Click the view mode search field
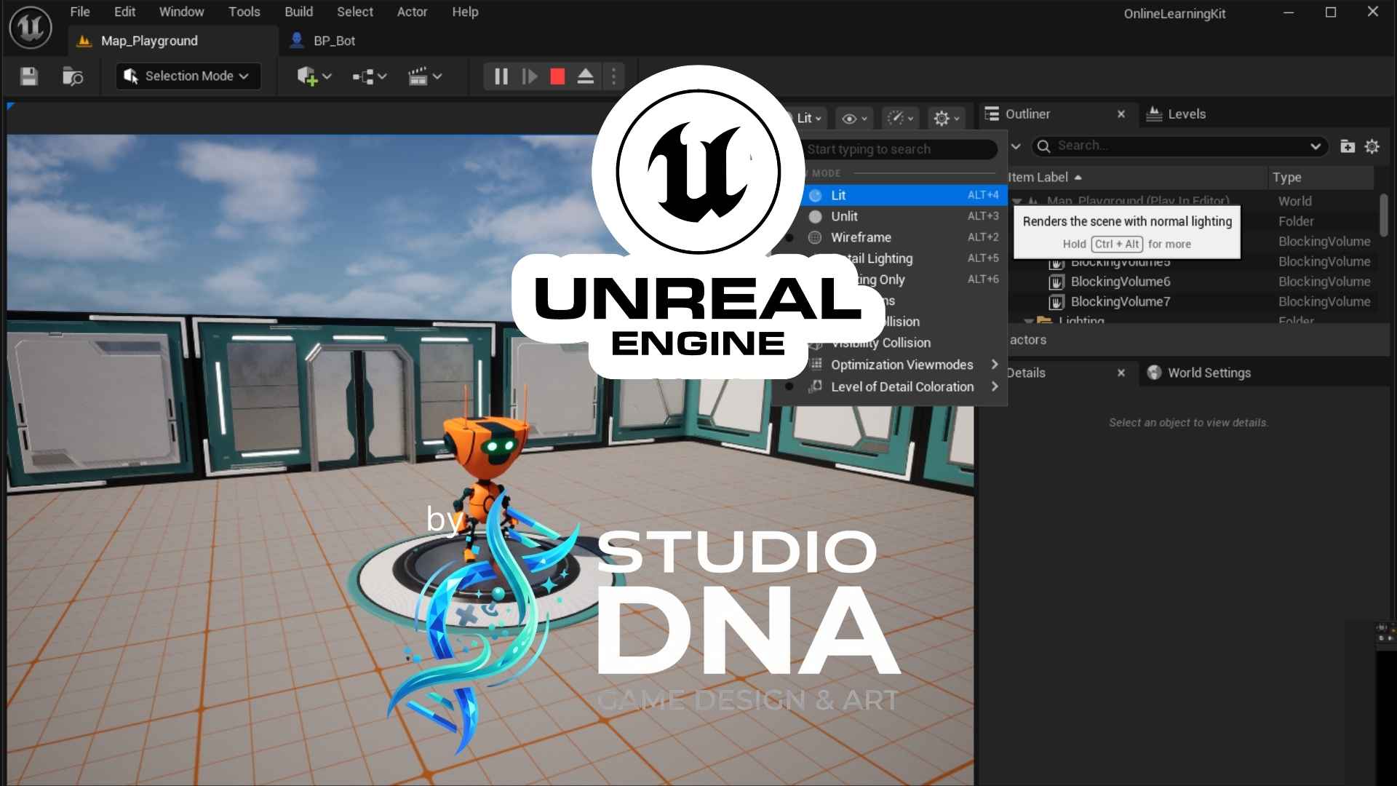Screen dimensions: 1397x786 click(x=900, y=149)
